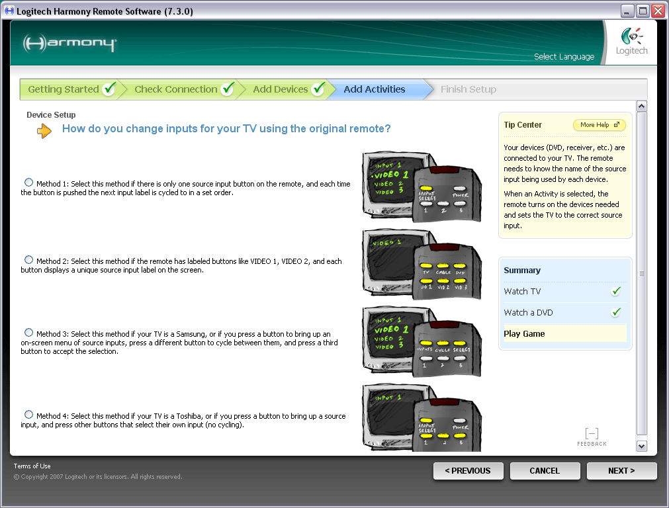Click Select Language link
This screenshot has width=669, height=508.
click(x=564, y=57)
